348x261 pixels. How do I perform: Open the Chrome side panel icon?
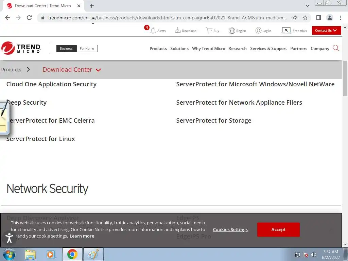point(319,18)
